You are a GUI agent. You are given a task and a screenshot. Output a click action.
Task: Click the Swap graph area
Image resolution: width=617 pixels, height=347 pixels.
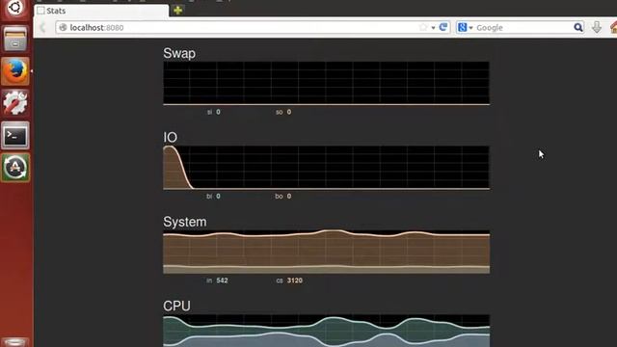point(326,83)
